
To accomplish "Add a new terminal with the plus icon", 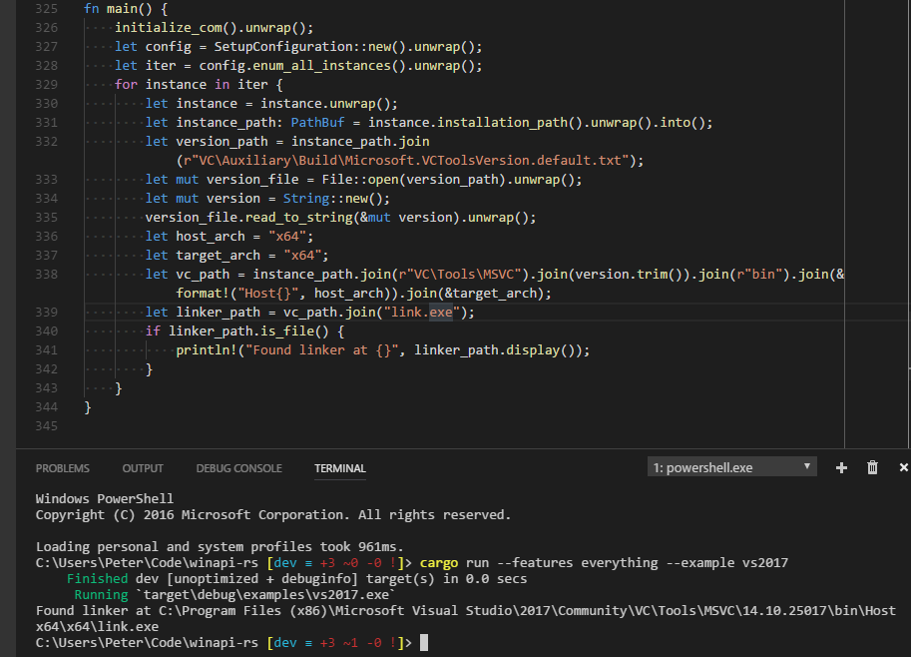I will point(841,468).
